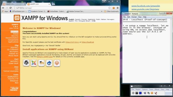Open the https://localhost link
Screen dimensions: 173x97
pos(88,42)
